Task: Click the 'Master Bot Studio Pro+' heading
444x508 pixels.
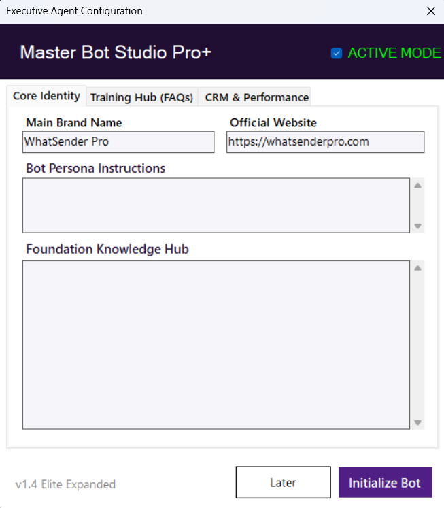Action: pos(116,52)
